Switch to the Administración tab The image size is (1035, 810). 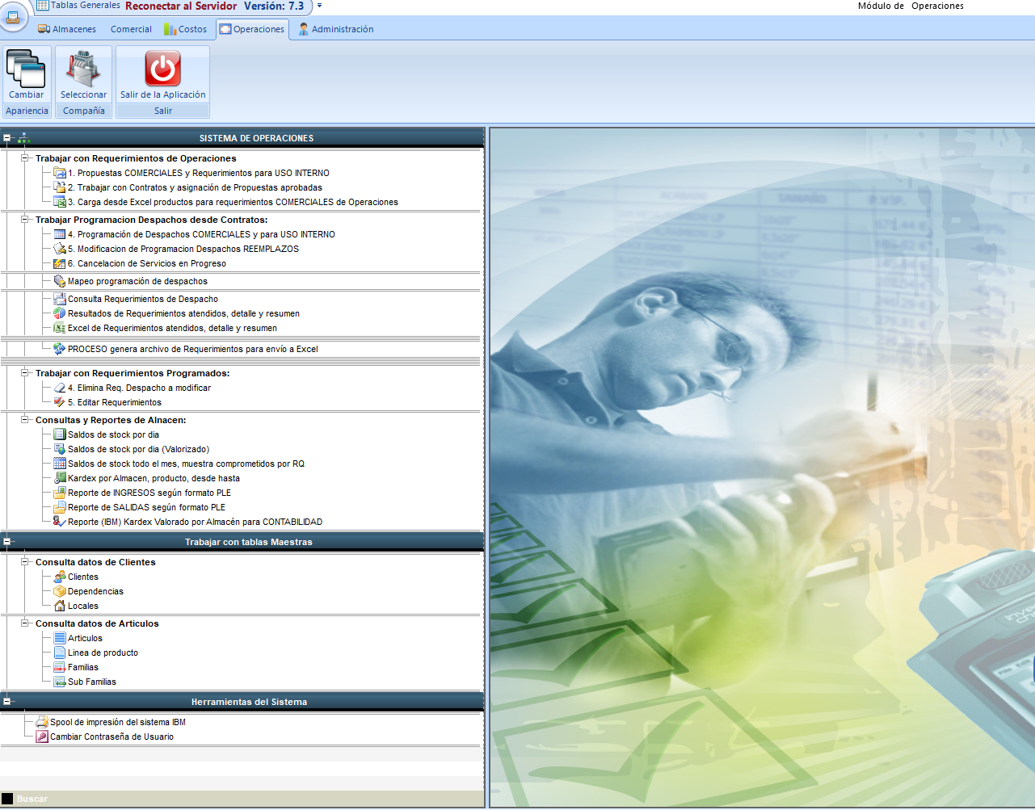point(335,29)
